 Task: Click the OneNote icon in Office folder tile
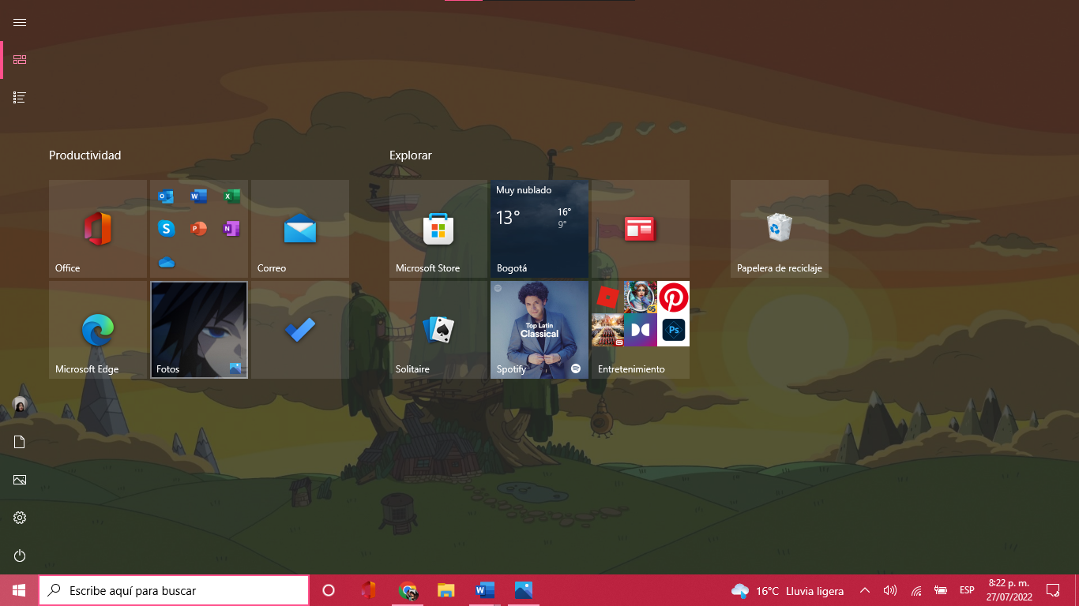pos(231,229)
